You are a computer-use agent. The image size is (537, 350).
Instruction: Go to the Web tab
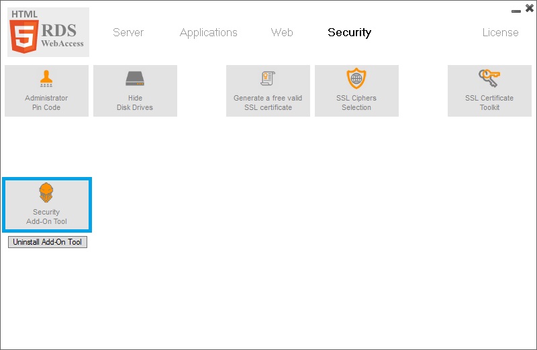282,32
